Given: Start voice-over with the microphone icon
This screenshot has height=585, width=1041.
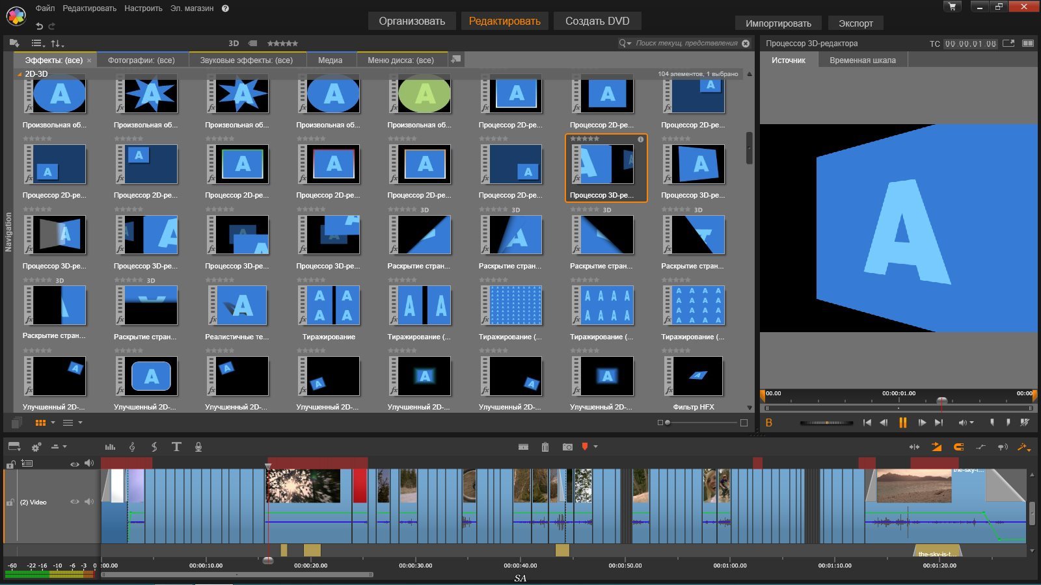Looking at the screenshot, I should coord(198,447).
